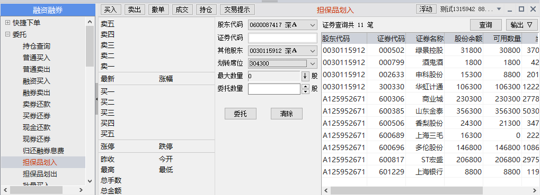Open 现券还券 entry

point(37,139)
